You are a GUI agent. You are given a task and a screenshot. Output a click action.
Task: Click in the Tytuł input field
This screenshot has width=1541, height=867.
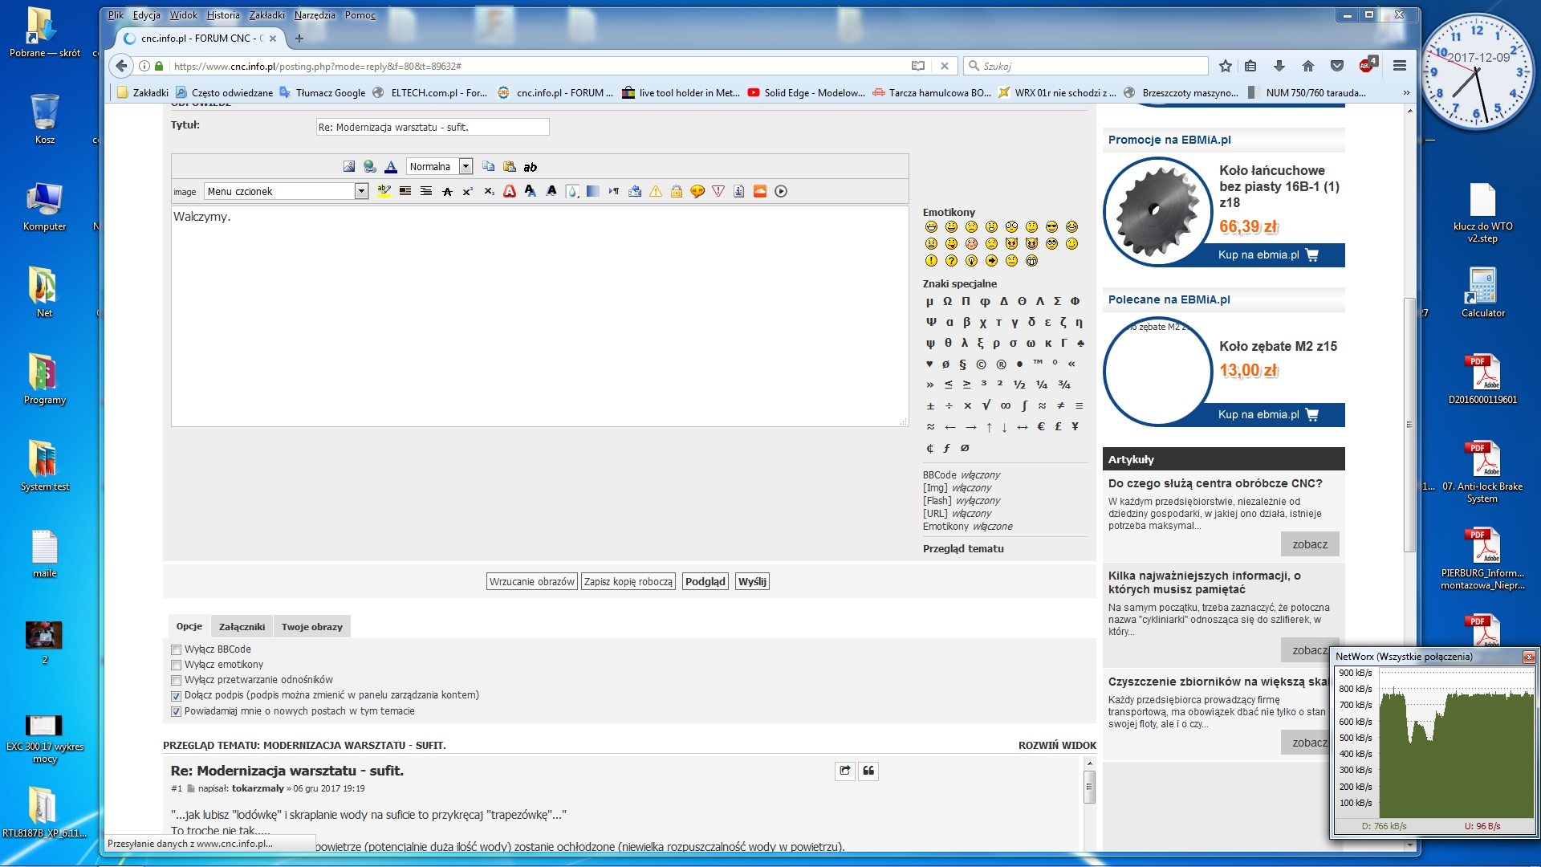click(433, 127)
